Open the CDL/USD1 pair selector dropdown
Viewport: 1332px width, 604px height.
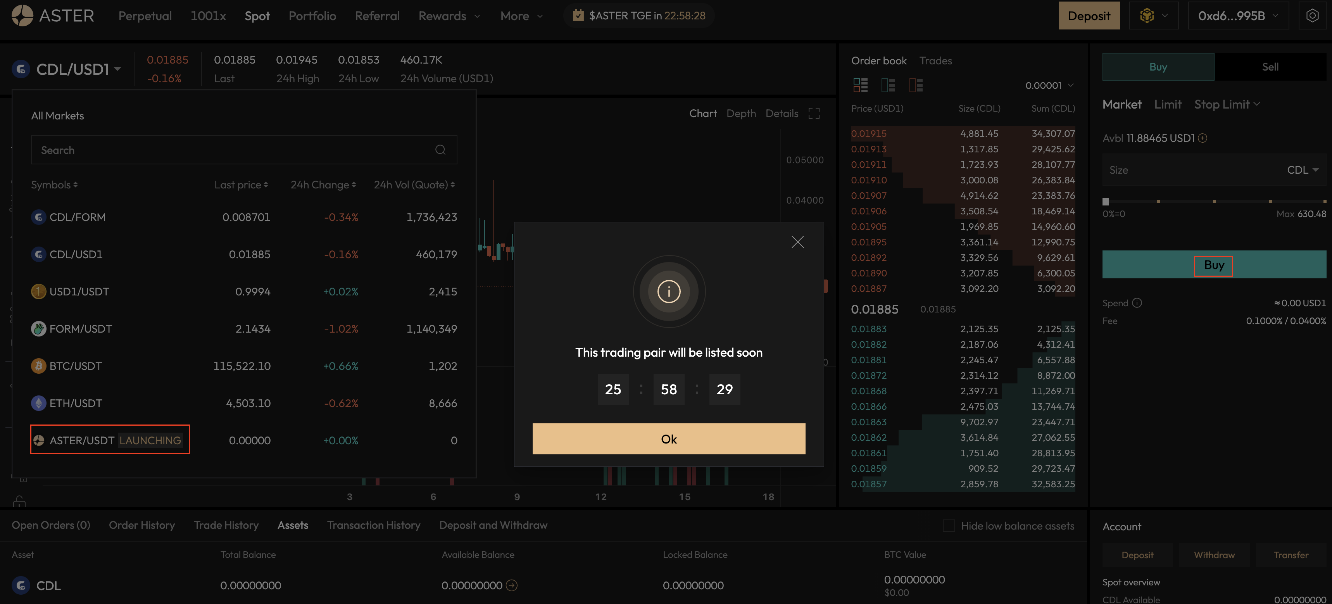point(78,69)
